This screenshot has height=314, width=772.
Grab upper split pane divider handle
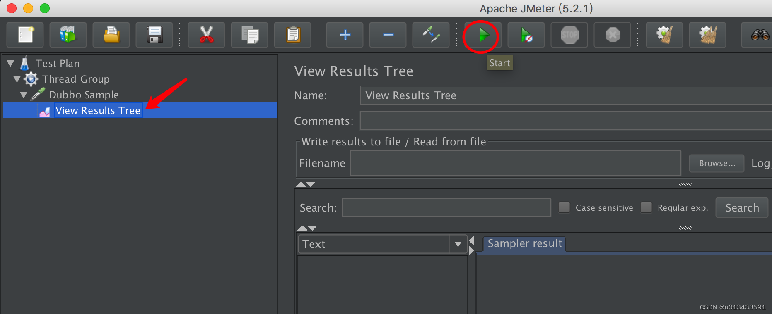click(685, 184)
